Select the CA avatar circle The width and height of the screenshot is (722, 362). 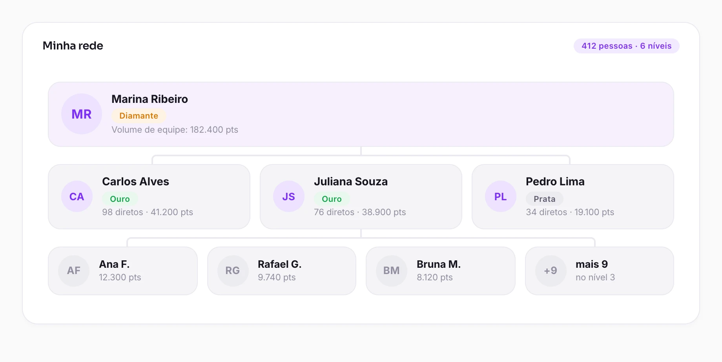pyautogui.click(x=77, y=196)
